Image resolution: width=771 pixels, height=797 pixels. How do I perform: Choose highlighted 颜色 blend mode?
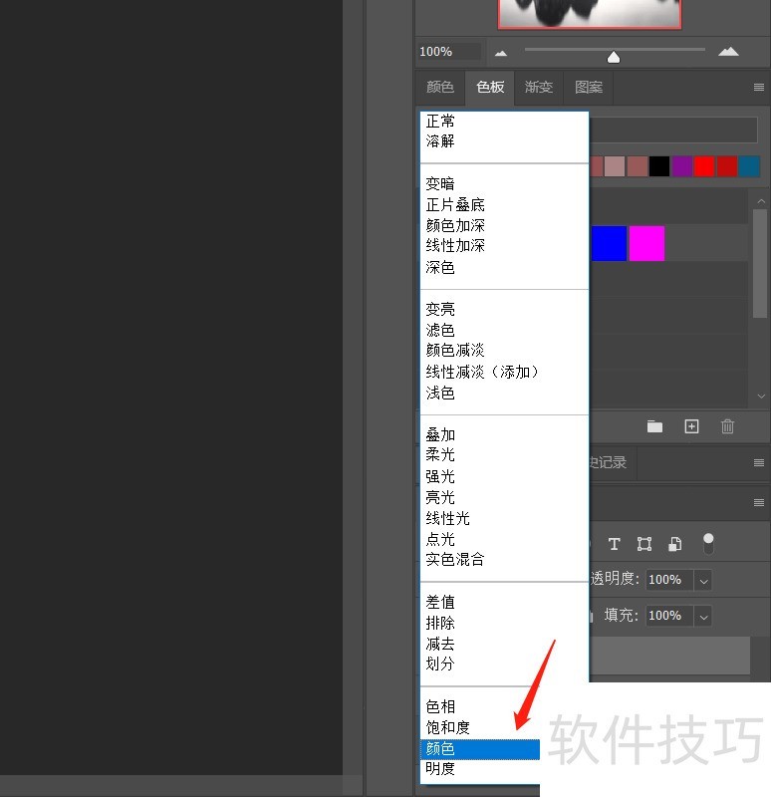coord(480,749)
